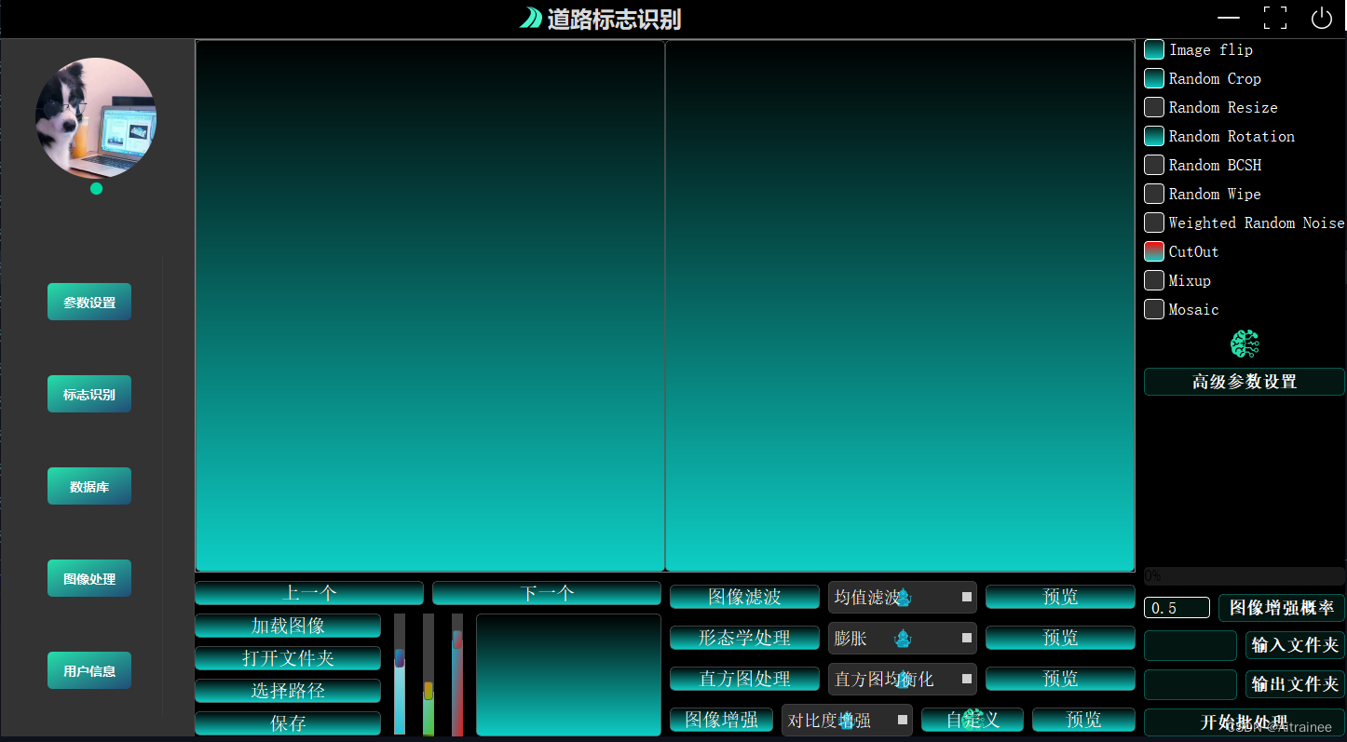Click the green vertical slider handle

429,691
